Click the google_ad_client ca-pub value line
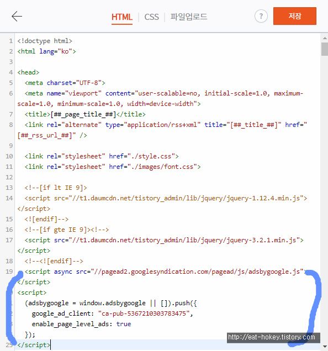 click(x=112, y=313)
